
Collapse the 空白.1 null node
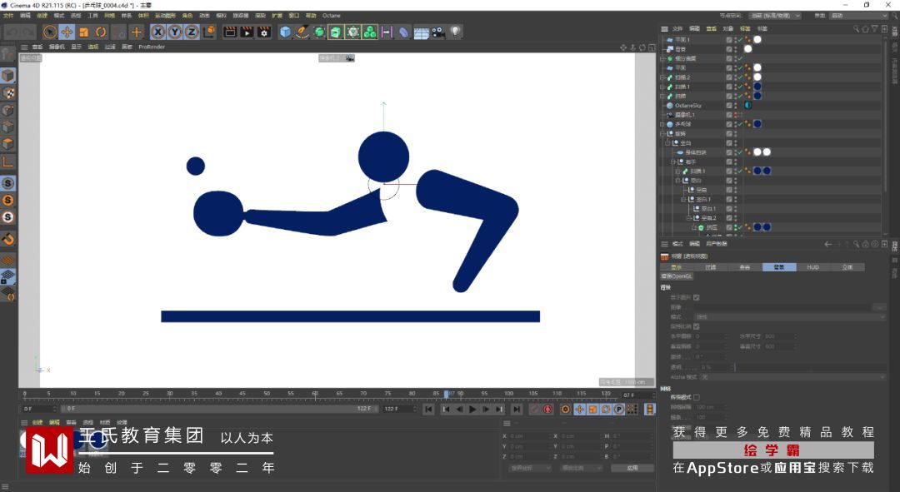[x=683, y=200]
